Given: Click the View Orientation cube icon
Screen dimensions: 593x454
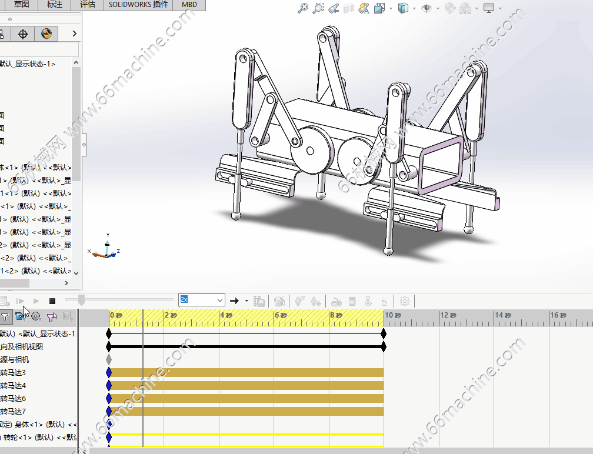Looking at the screenshot, I should click(379, 8).
